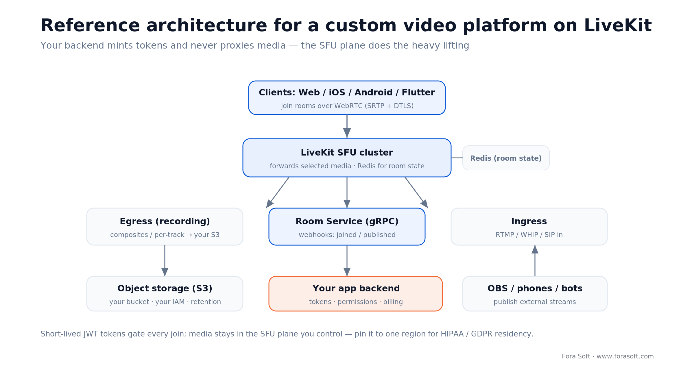Select 'tokens · permissions · billing' text
The height and width of the screenshot is (370, 694).
click(356, 302)
